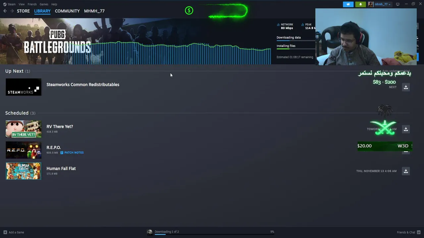Click the Downloading data progress bar
This screenshot has height=238, width=424.
coord(296,41)
